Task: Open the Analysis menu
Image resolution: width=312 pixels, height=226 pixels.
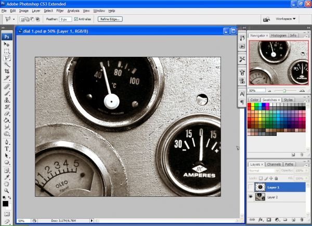Action: click(73, 11)
